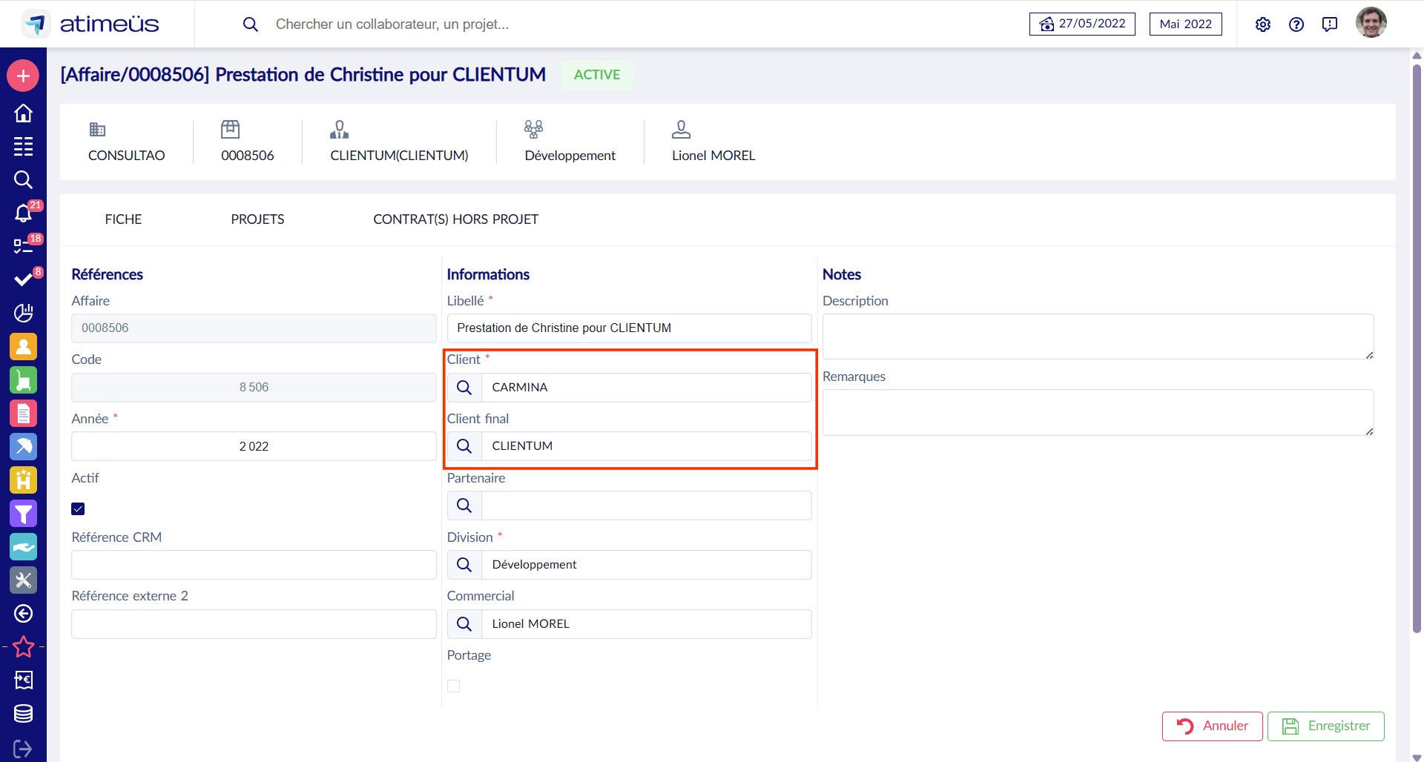The image size is (1424, 762).
Task: Click the 0008506 affaire header item
Action: 248,142
